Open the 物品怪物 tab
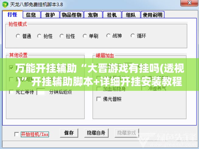Viewport: 199px width, 149px height. (x=72, y=15)
